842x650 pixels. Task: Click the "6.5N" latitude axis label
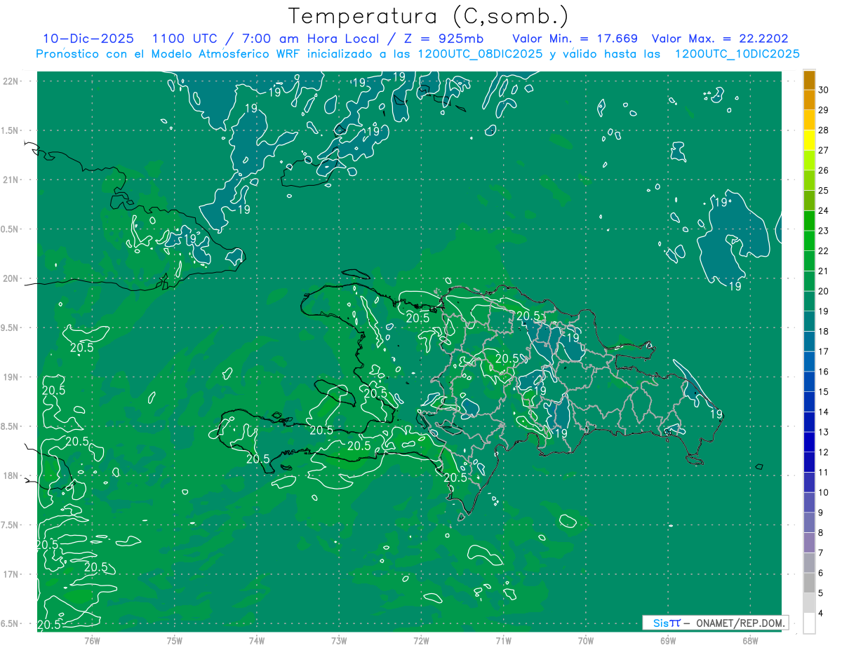pyautogui.click(x=11, y=624)
